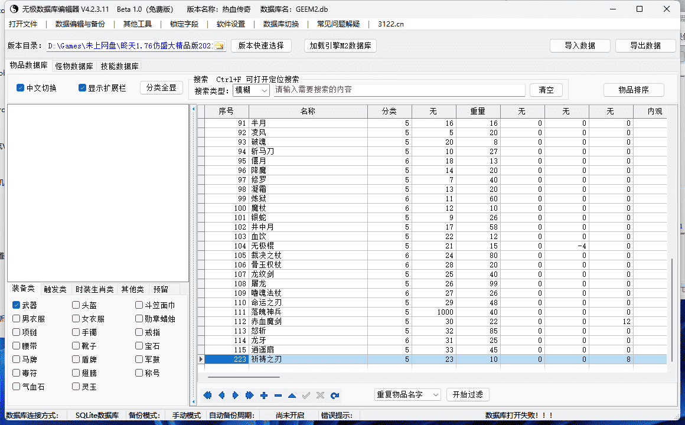
Task: Collapse left panel using top splitter arrow
Action: (194, 109)
